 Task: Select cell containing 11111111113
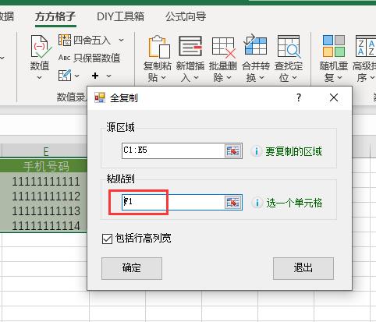pyautogui.click(x=44, y=211)
